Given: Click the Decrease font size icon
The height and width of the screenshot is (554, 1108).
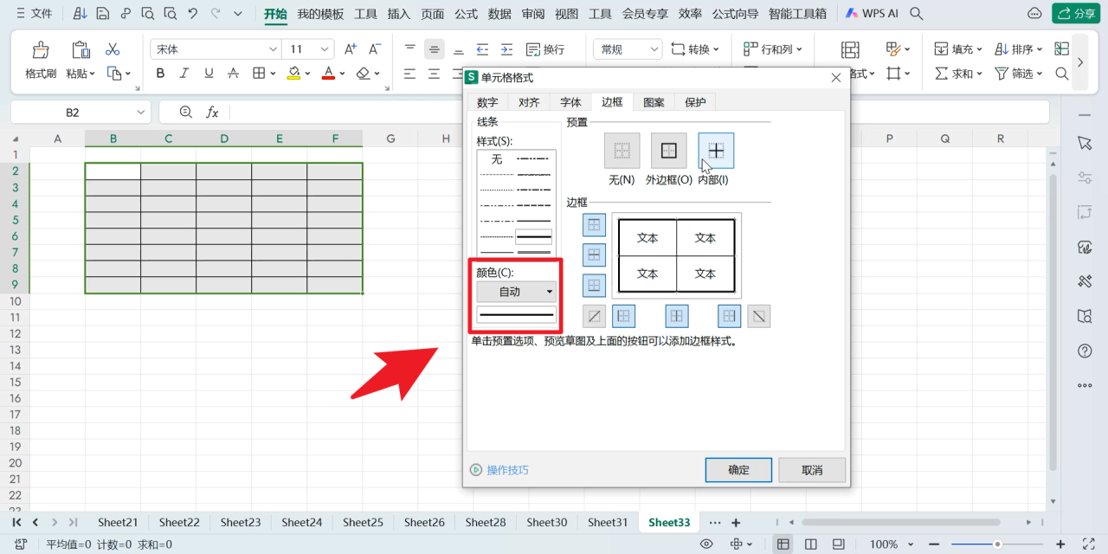Looking at the screenshot, I should pos(375,49).
